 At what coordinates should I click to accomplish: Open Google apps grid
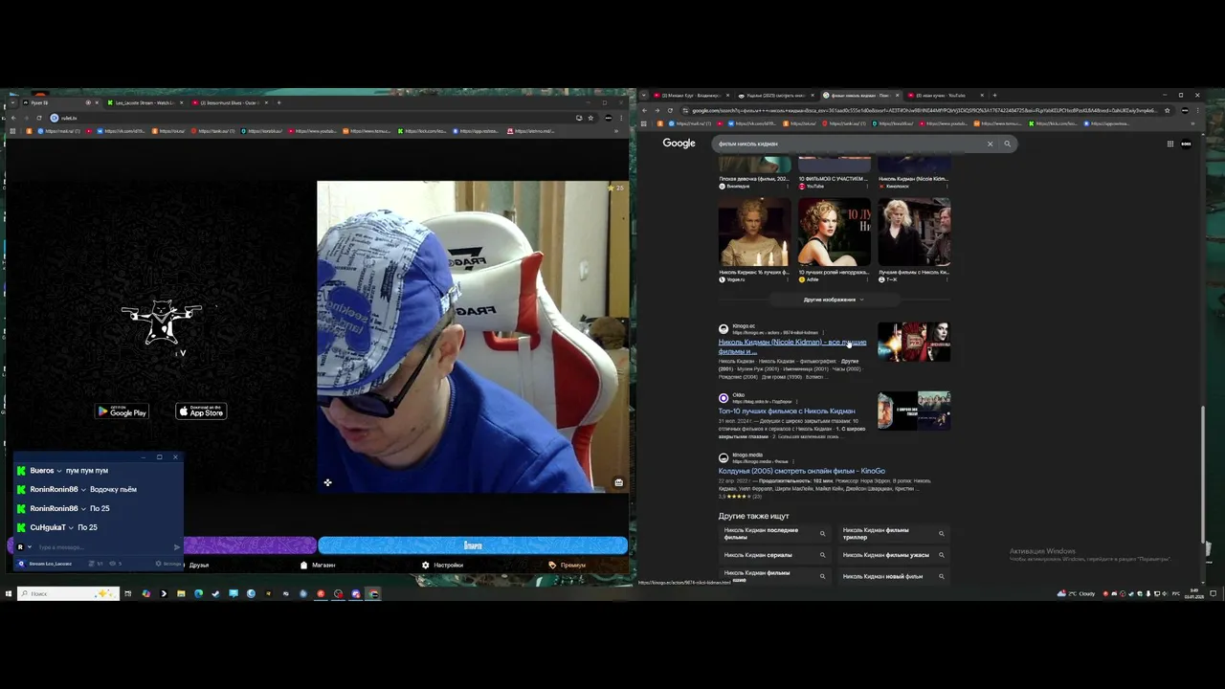pyautogui.click(x=1169, y=144)
